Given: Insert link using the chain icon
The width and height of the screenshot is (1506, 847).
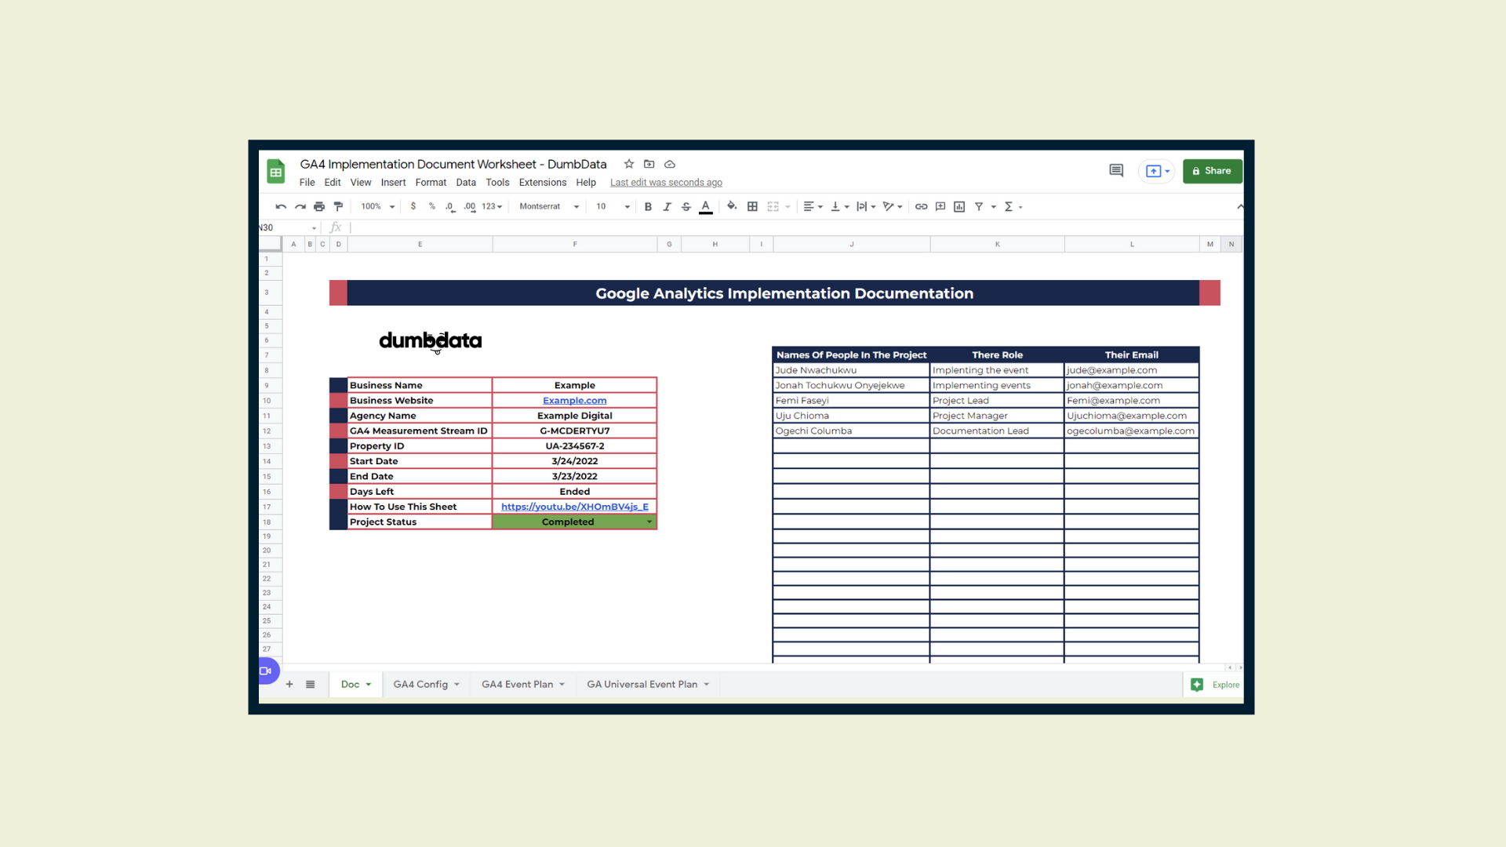Looking at the screenshot, I should coord(921,207).
